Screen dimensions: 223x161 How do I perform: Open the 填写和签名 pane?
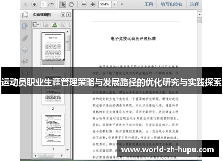171,4
